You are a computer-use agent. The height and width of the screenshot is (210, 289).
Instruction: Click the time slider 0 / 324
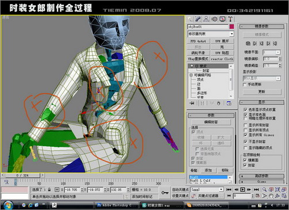click(22, 175)
